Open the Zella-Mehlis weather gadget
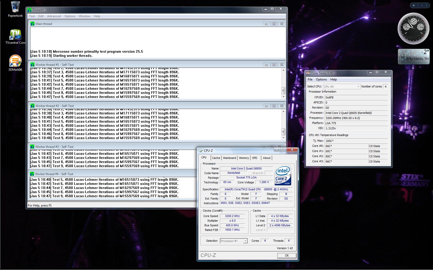433x270 pixels. coord(413,56)
